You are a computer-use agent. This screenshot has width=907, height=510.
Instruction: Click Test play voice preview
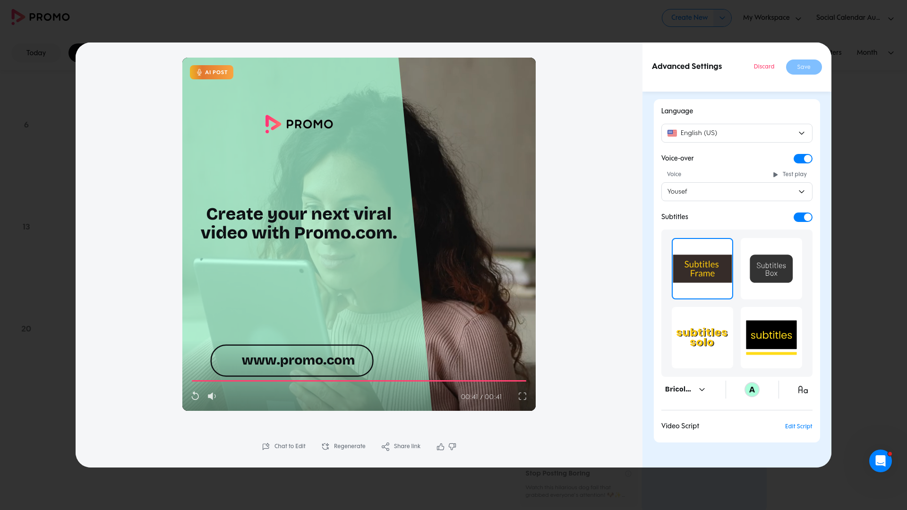790,174
